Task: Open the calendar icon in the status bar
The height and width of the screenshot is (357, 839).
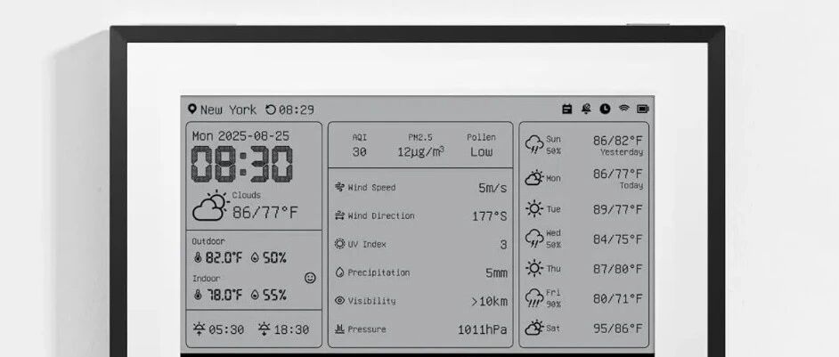Action: point(567,110)
